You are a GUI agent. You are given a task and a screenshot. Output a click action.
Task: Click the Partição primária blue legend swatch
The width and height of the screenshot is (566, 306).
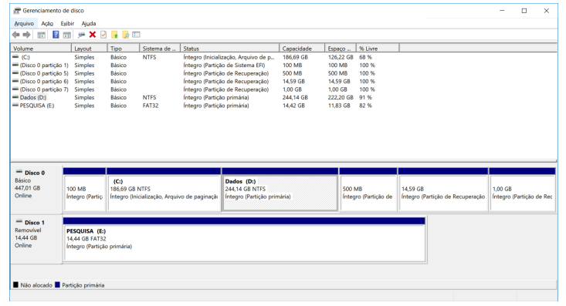[x=57, y=285]
